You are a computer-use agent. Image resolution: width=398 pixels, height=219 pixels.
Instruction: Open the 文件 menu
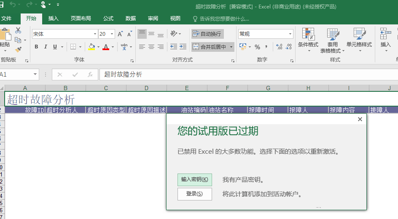(x=6, y=18)
